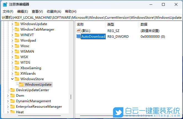Open the 文件(F) menu

(8, 12)
